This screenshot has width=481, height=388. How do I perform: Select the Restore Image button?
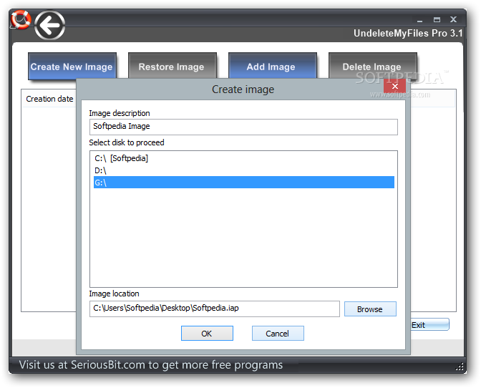coord(172,66)
